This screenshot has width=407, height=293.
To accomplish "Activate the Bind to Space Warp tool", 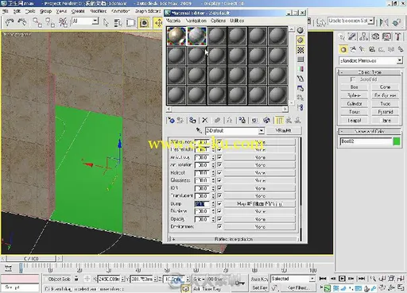I will pyautogui.click(x=63, y=22).
